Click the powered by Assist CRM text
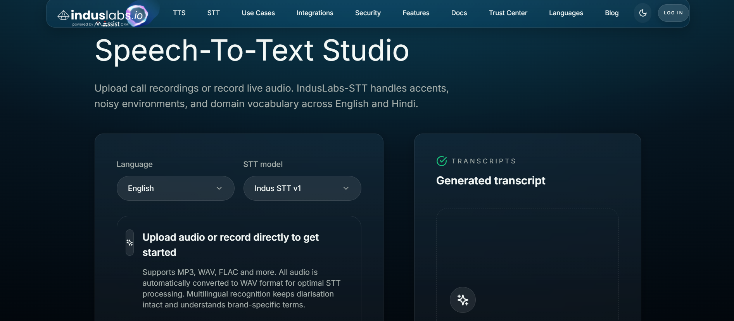 click(100, 24)
